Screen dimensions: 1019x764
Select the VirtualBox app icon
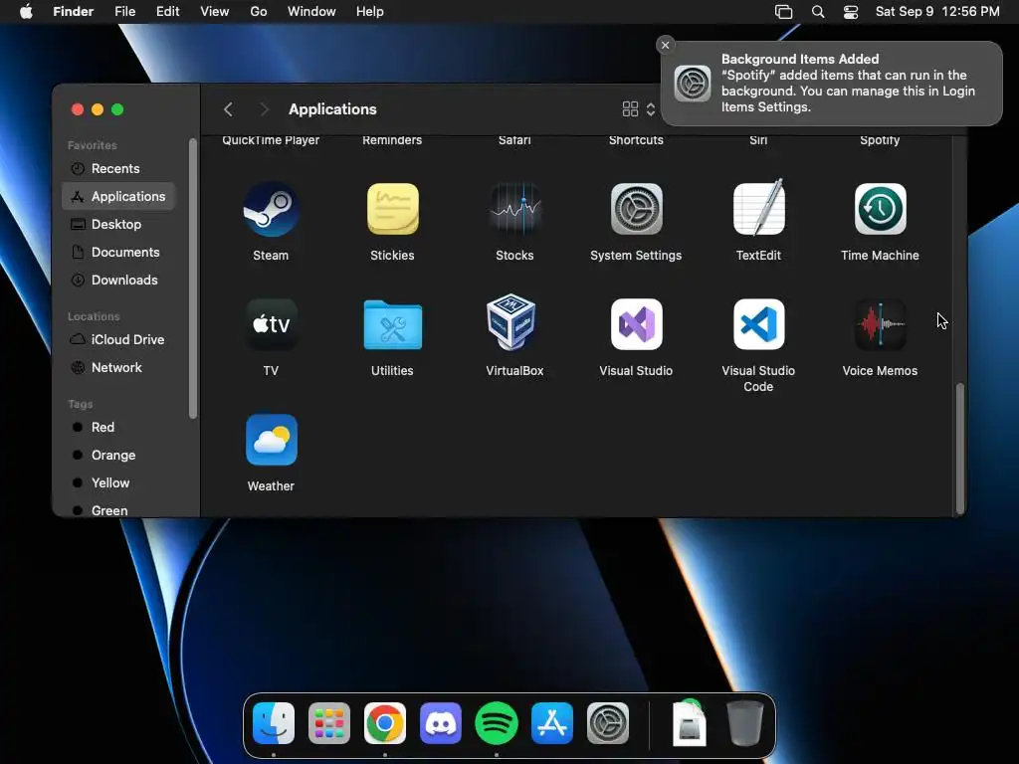pos(511,322)
